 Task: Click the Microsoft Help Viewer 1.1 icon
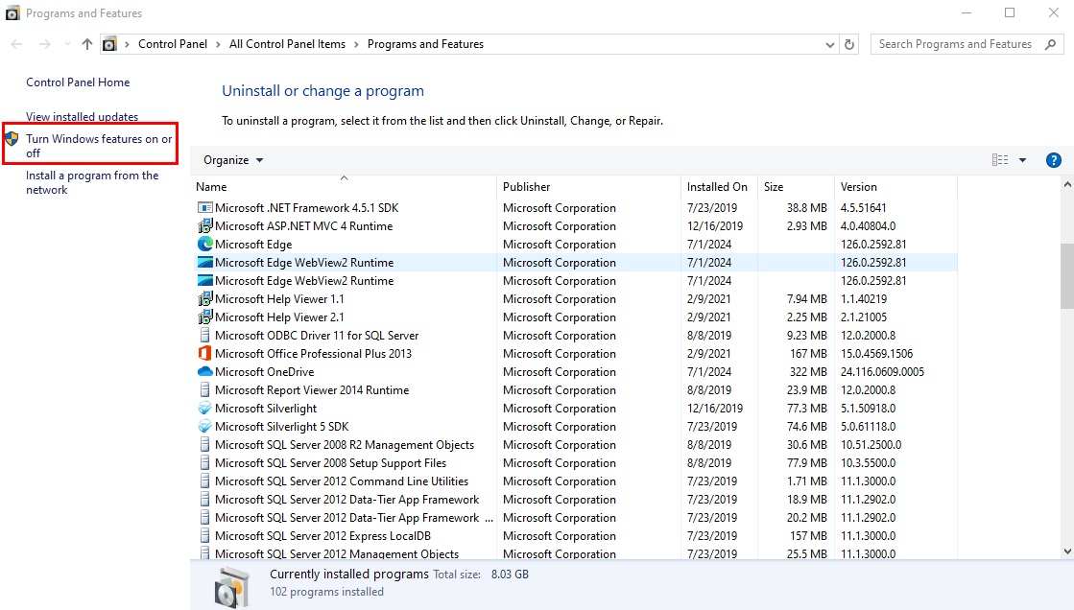pyautogui.click(x=204, y=299)
